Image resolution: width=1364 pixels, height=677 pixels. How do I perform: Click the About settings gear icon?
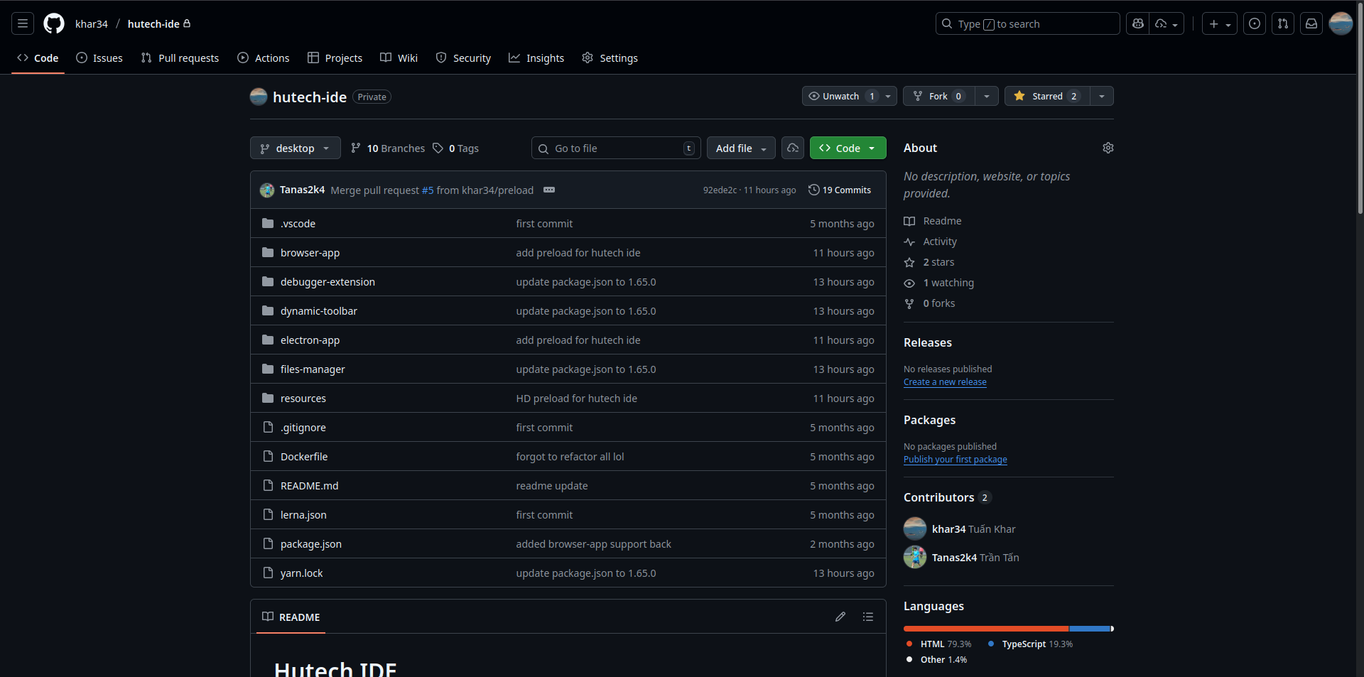pyautogui.click(x=1108, y=148)
